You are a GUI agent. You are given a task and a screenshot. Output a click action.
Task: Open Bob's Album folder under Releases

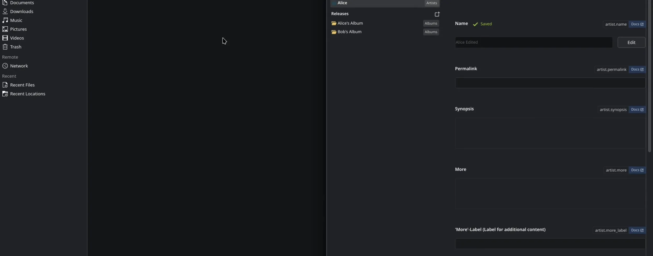pyautogui.click(x=349, y=32)
